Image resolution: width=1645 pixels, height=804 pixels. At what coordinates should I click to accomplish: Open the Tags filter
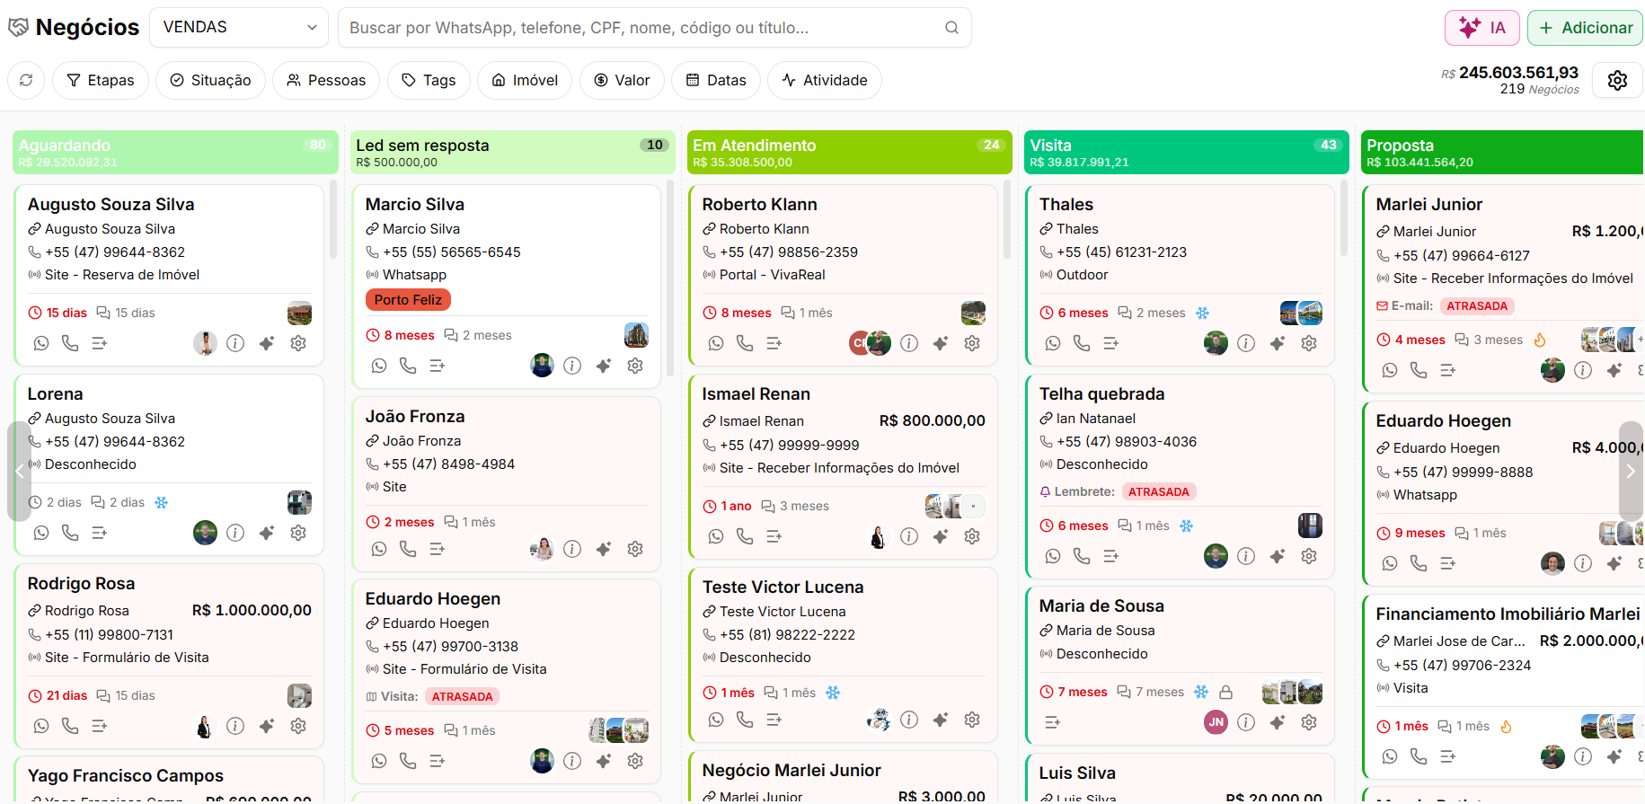click(429, 80)
